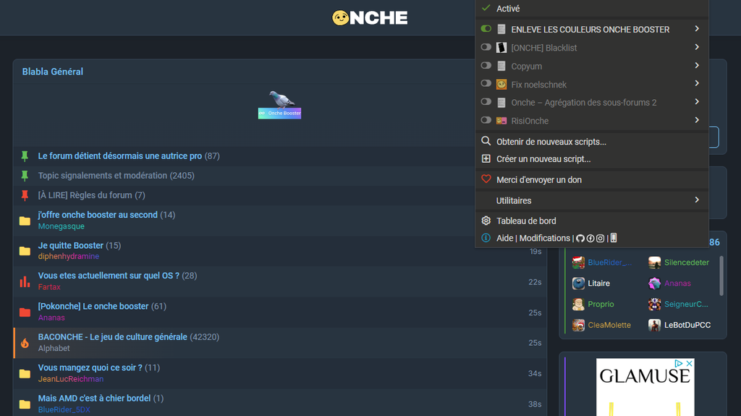Turn on the RisiOnche script toggle
This screenshot has height=416, width=741.
(x=486, y=121)
